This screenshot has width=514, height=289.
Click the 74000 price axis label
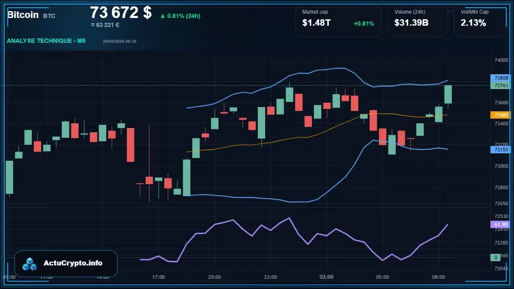(x=501, y=60)
